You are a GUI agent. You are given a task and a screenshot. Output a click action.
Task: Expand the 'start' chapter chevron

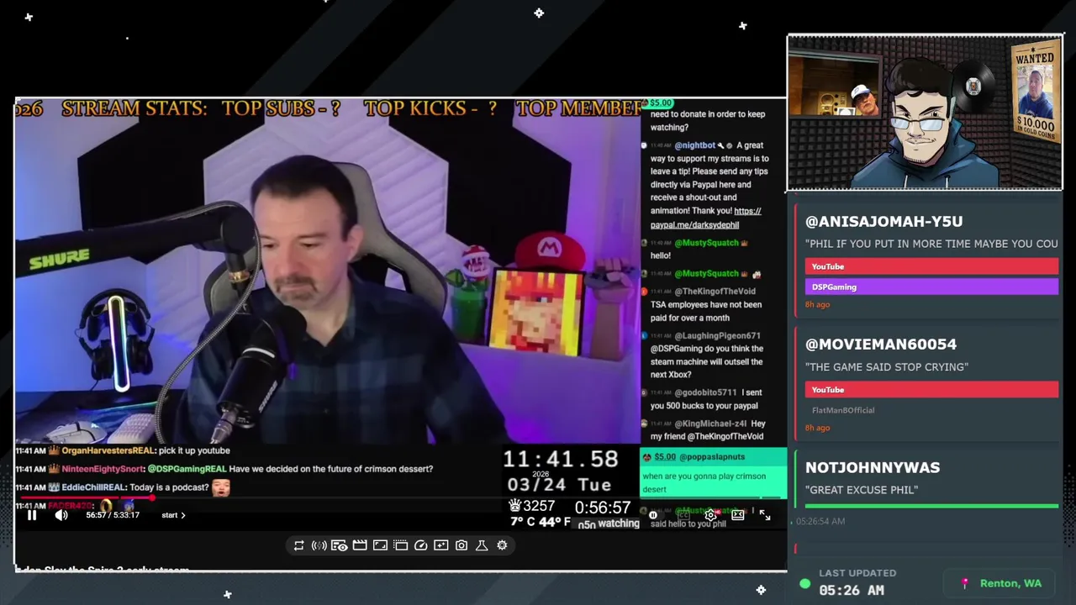click(182, 515)
